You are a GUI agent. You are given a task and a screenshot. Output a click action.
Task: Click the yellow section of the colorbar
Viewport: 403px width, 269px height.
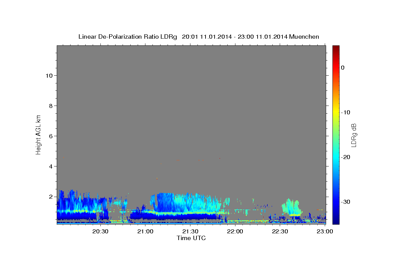click(x=336, y=113)
